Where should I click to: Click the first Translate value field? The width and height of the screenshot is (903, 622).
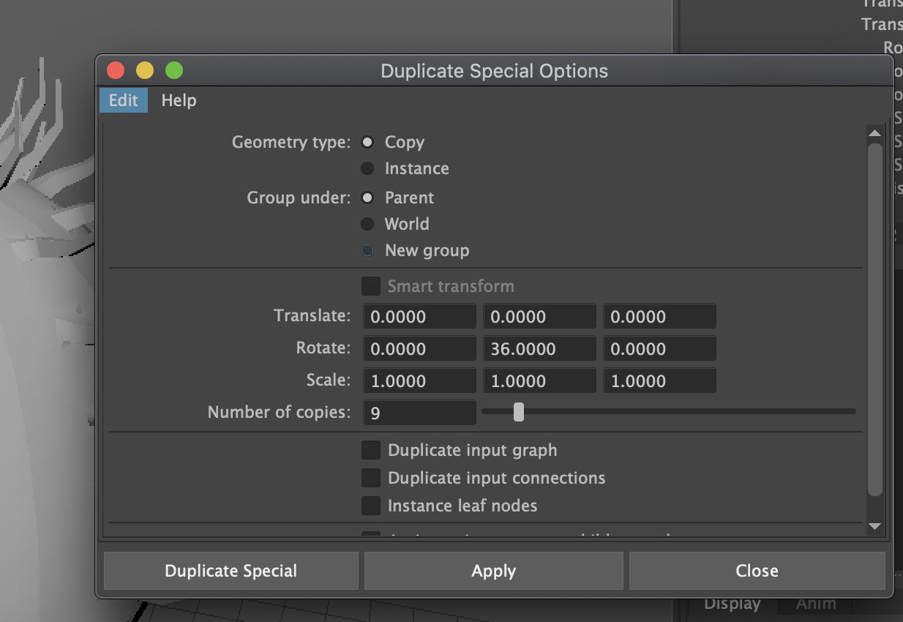click(420, 317)
